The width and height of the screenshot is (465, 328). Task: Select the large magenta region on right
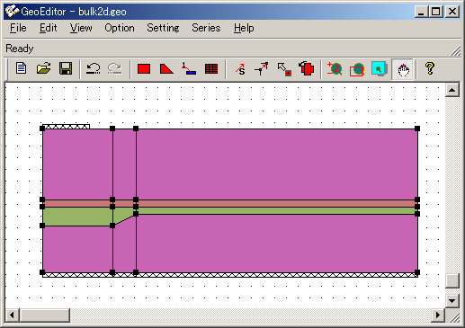pyautogui.click(x=277, y=164)
